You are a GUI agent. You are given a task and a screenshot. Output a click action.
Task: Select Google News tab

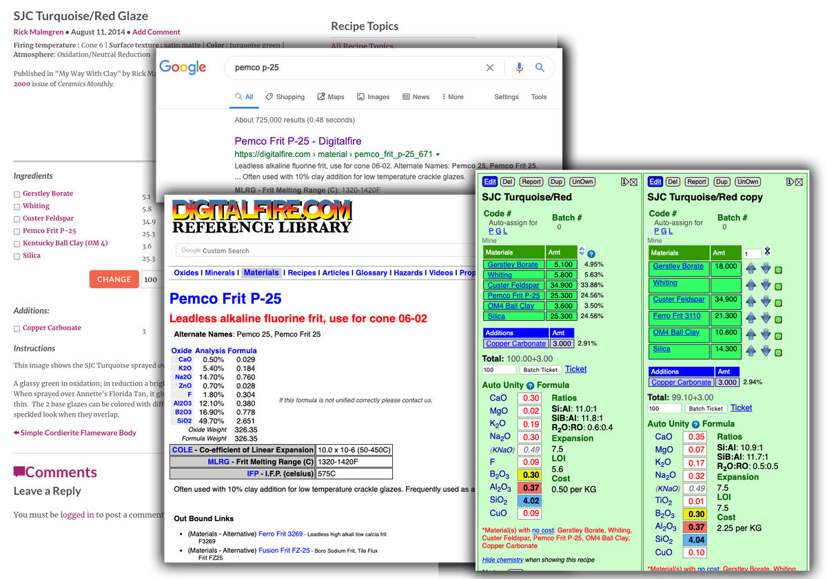[416, 97]
